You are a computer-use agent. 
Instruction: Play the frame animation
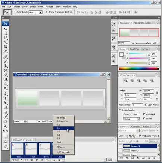coord(37,160)
